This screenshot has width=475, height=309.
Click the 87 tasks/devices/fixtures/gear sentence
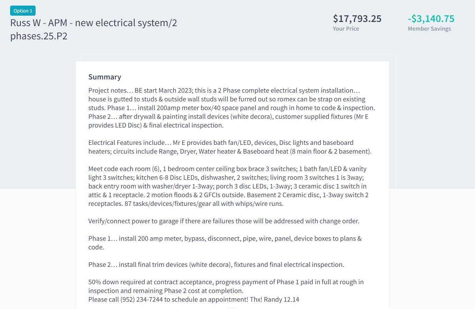tap(204, 203)
